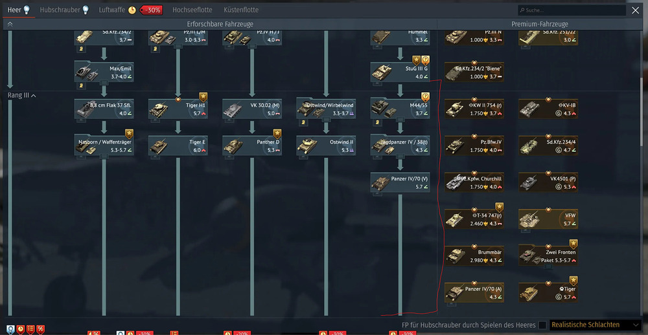Switch to the Küstenflotte tab

pyautogui.click(x=241, y=10)
